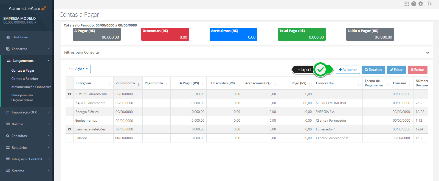
Task: Expand the Filtros para Consulta panel
Action: click(x=427, y=52)
